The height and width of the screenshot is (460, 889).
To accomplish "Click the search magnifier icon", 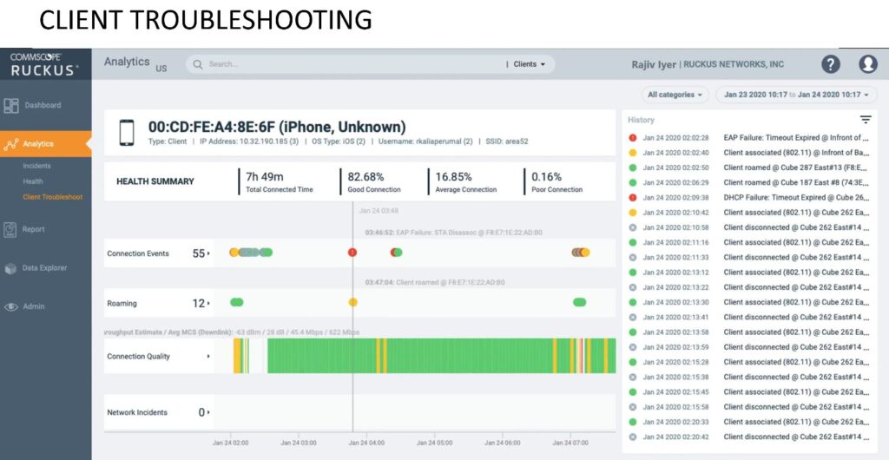I will click(x=198, y=64).
